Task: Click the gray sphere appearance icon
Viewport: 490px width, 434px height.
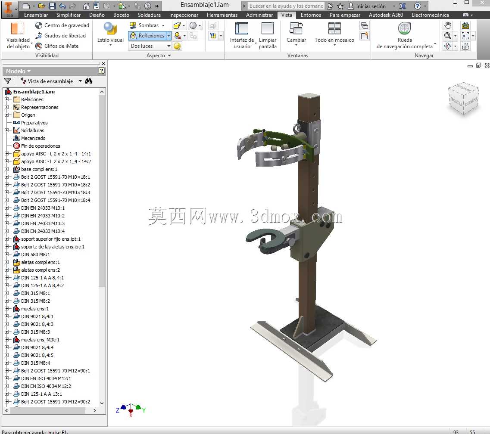Action: 193,25
